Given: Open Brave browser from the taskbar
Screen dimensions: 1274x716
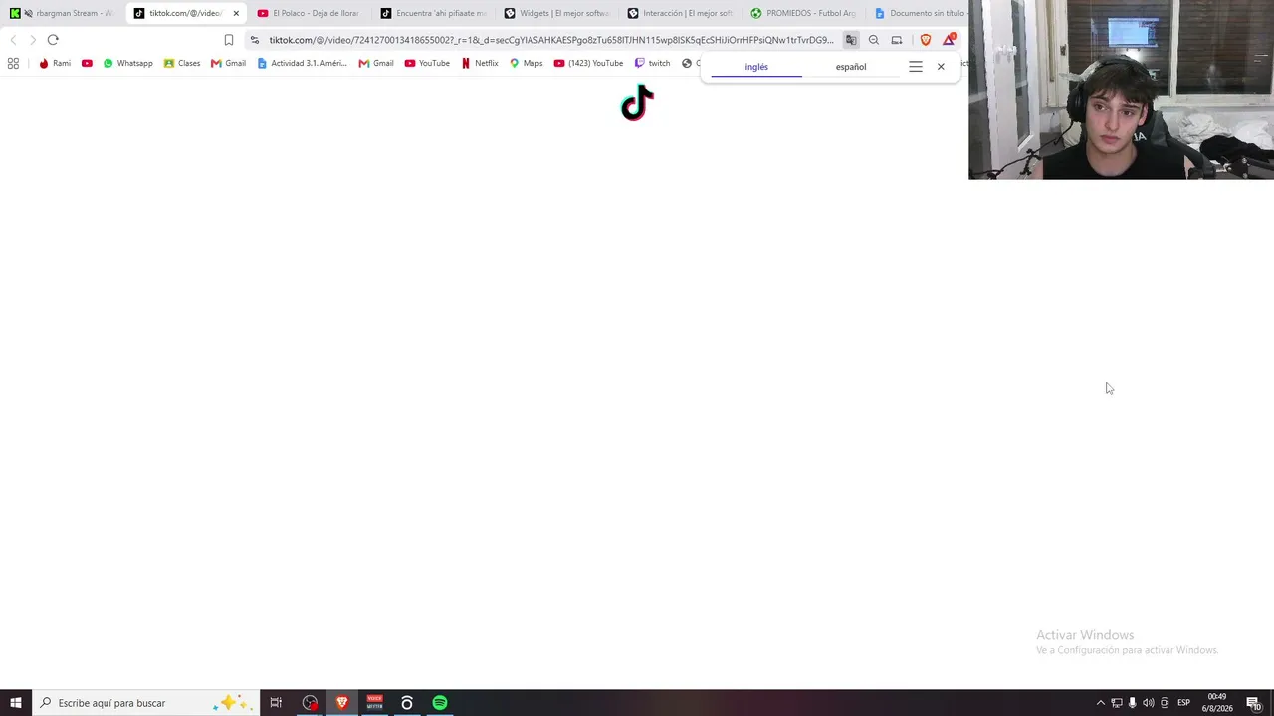Looking at the screenshot, I should (342, 703).
